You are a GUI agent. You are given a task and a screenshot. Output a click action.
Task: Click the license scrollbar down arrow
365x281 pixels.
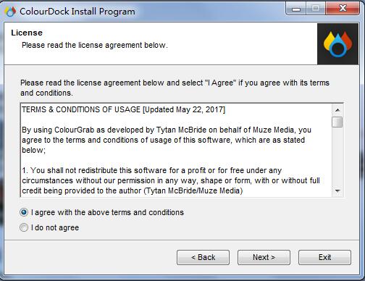[x=337, y=191]
